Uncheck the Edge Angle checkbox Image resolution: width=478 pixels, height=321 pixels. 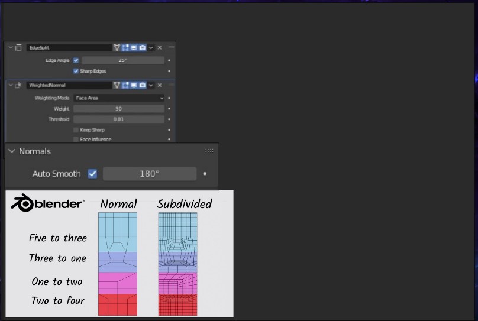coord(76,60)
